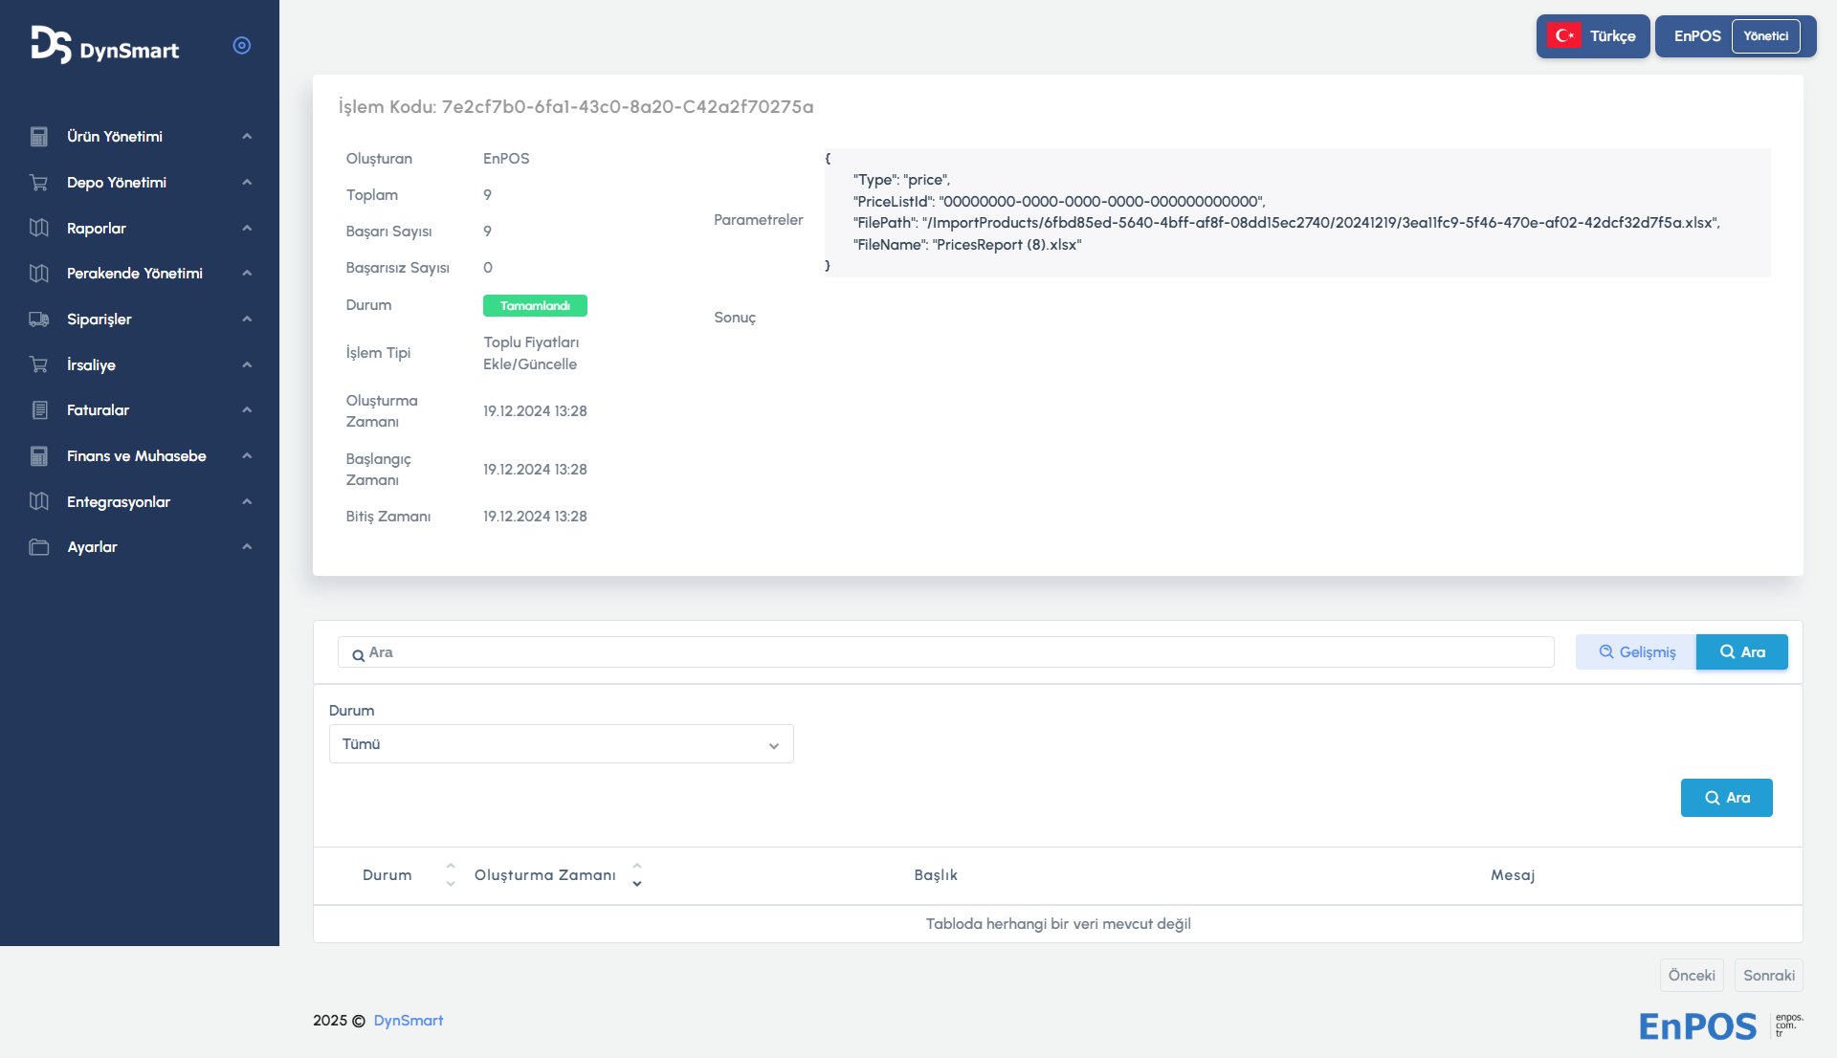The image size is (1837, 1058).
Task: Click the Ayarlar folder icon
Action: [x=39, y=547]
